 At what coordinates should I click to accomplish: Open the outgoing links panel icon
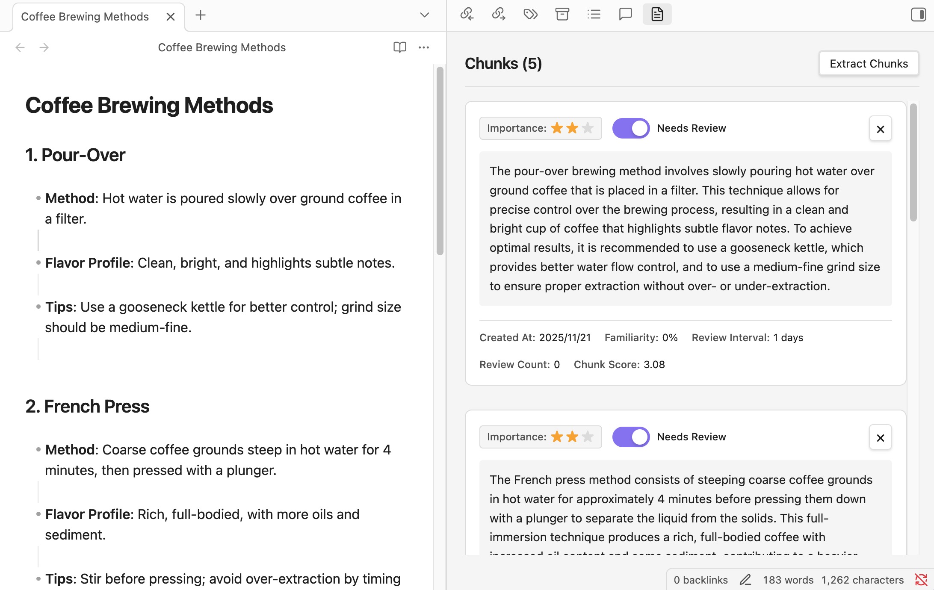(498, 15)
